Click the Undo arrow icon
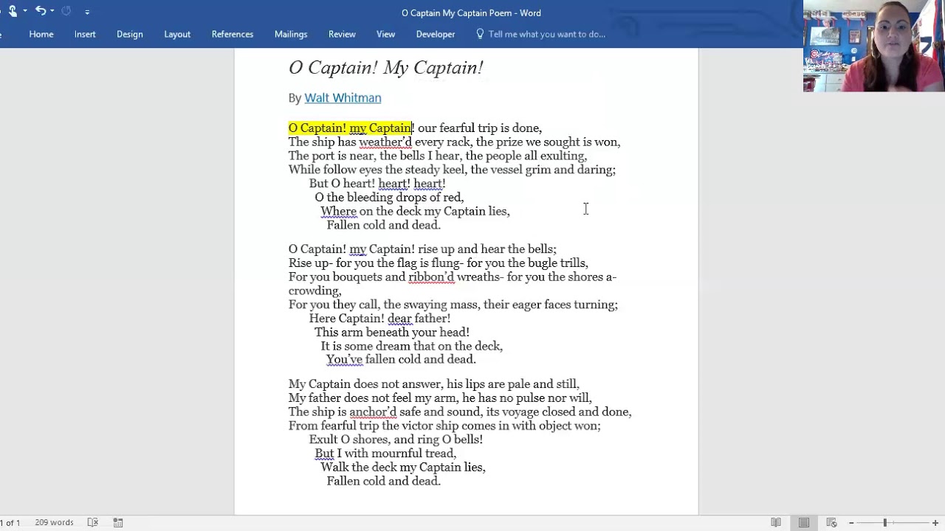The width and height of the screenshot is (945, 531). [41, 11]
